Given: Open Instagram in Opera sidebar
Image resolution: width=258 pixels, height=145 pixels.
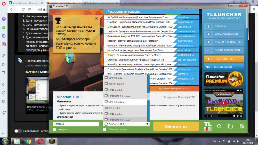Looking at the screenshot, I should (4, 44).
